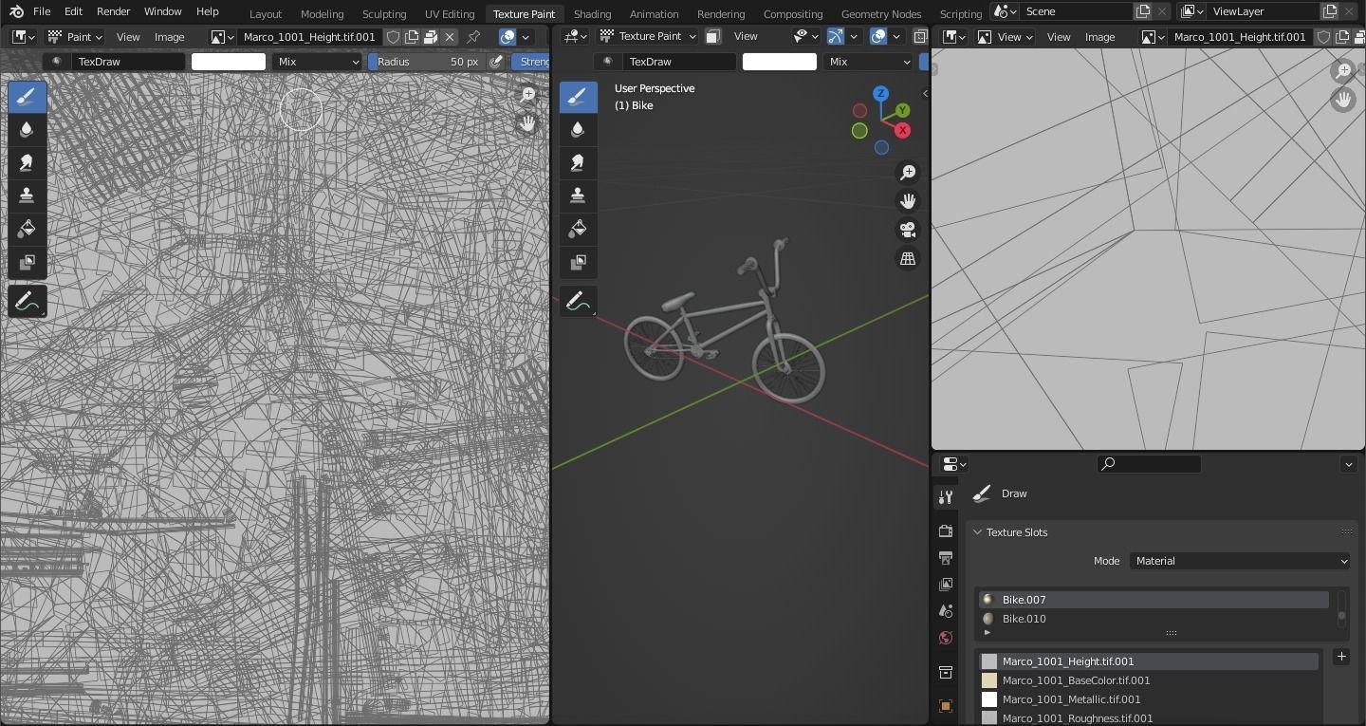Select the Soften tool in 3D viewport toolbar
1366x726 pixels.
(578, 129)
